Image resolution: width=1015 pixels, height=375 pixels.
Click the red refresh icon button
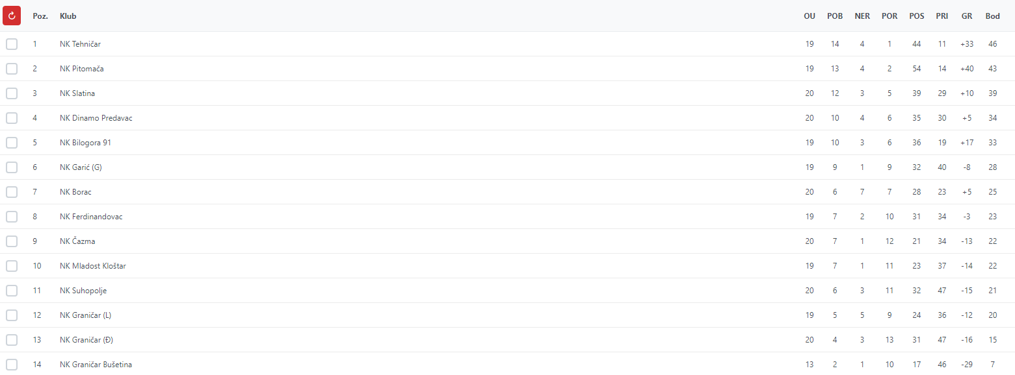click(x=12, y=16)
